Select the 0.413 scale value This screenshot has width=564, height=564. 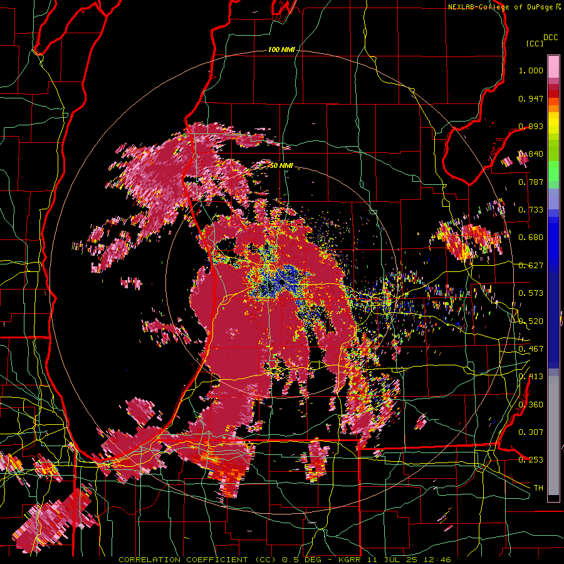pos(531,377)
